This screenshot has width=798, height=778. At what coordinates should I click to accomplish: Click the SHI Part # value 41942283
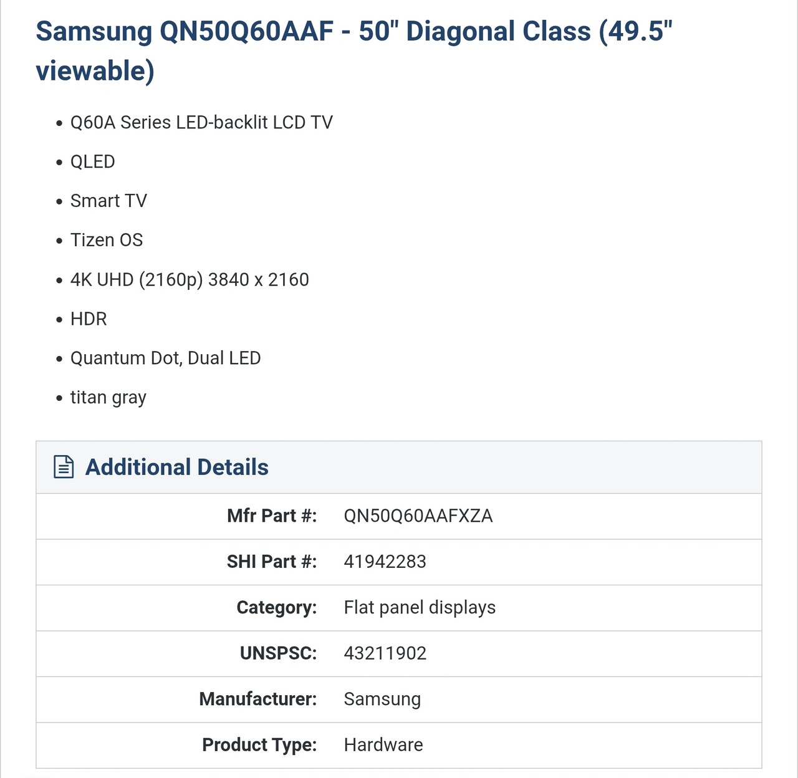(x=385, y=562)
